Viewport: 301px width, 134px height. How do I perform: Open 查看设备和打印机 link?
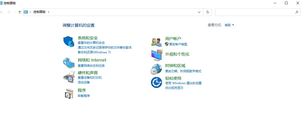[90, 78]
